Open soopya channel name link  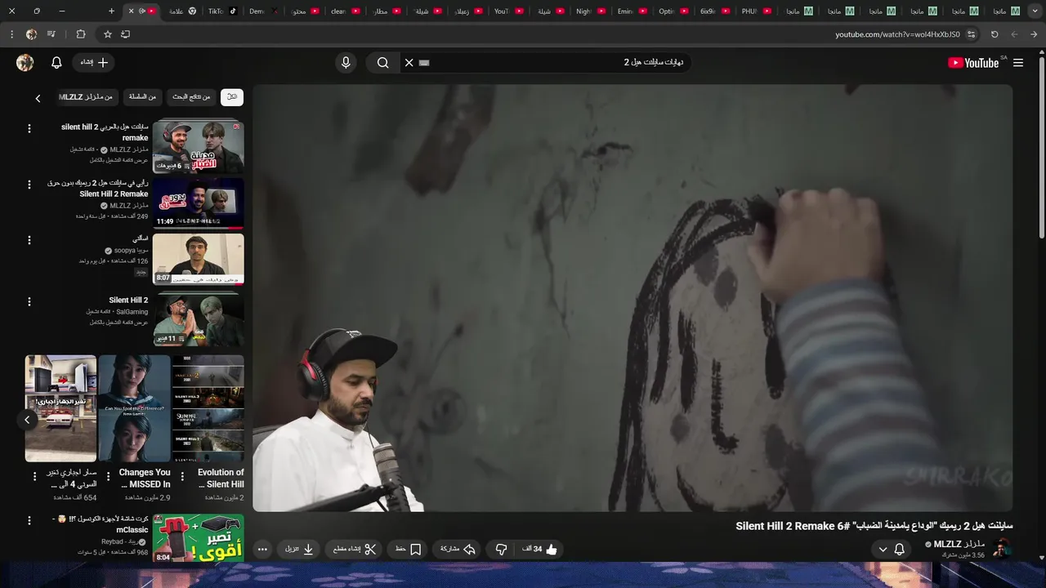coord(131,251)
